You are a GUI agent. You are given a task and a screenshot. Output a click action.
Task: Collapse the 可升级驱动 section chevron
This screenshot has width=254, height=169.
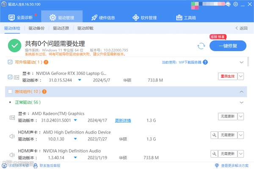click(242, 62)
